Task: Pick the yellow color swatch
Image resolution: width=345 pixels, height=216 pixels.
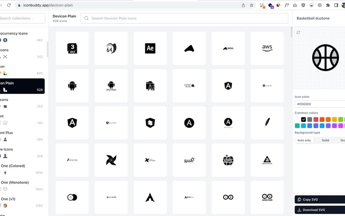Action: pos(335,120)
